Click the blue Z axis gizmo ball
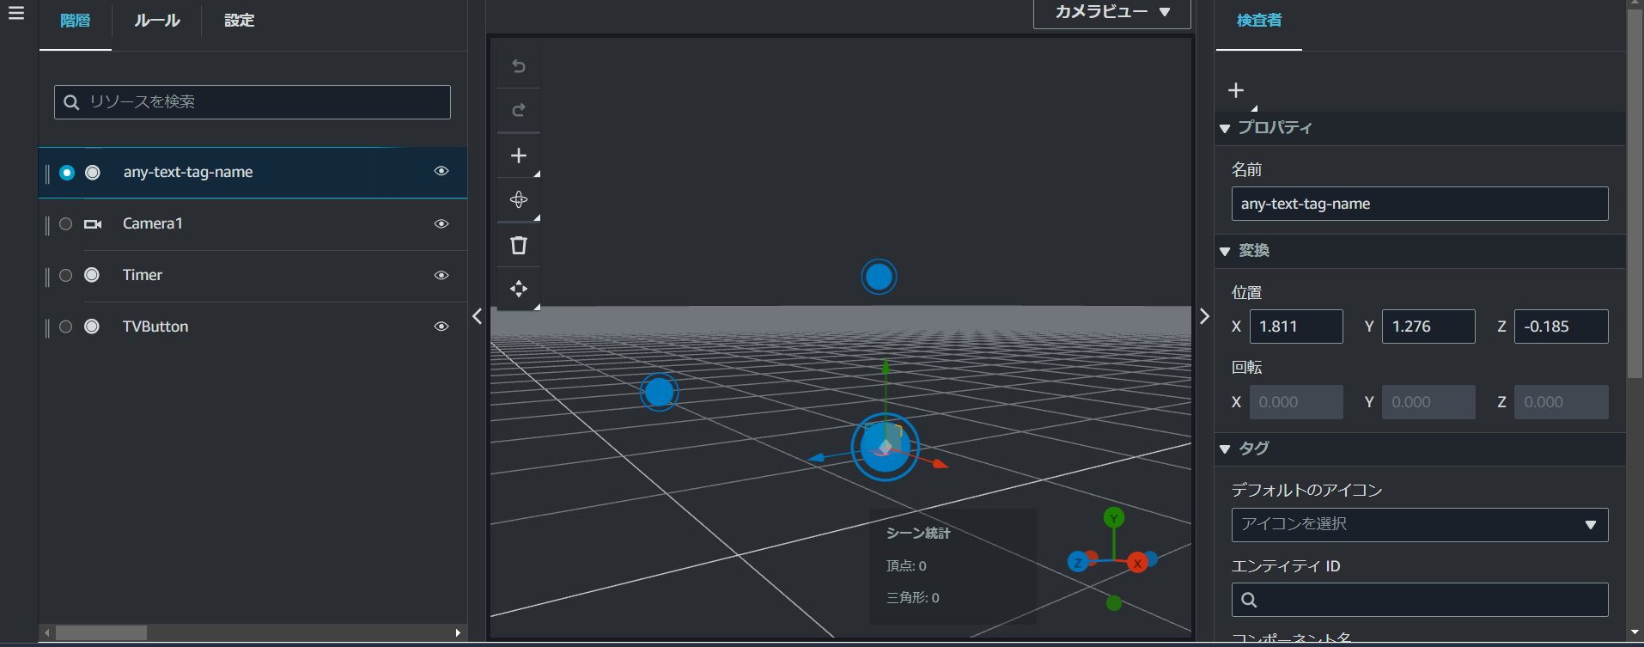This screenshot has height=647, width=1644. tap(1077, 563)
